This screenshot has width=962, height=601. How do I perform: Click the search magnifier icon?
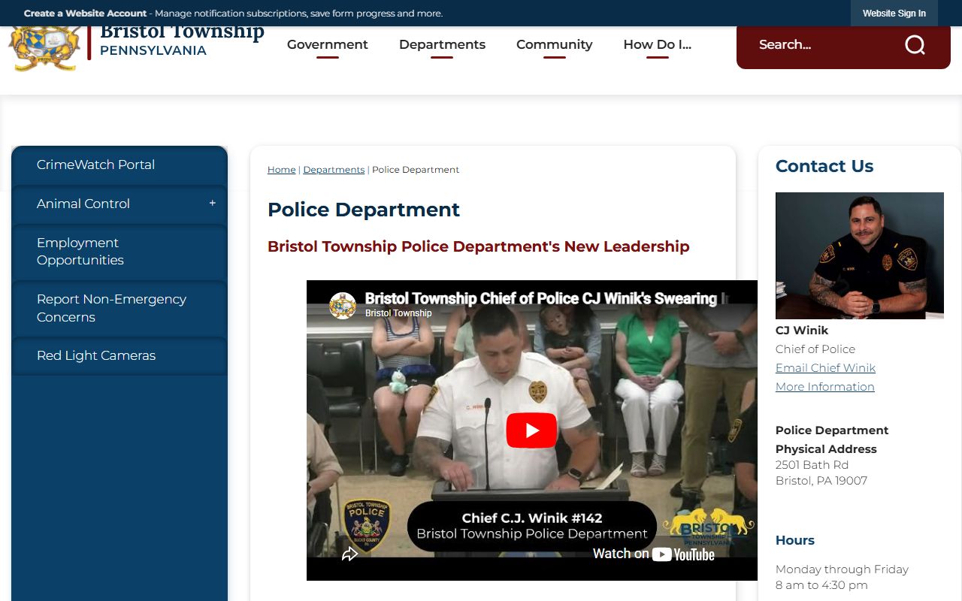pyautogui.click(x=915, y=45)
